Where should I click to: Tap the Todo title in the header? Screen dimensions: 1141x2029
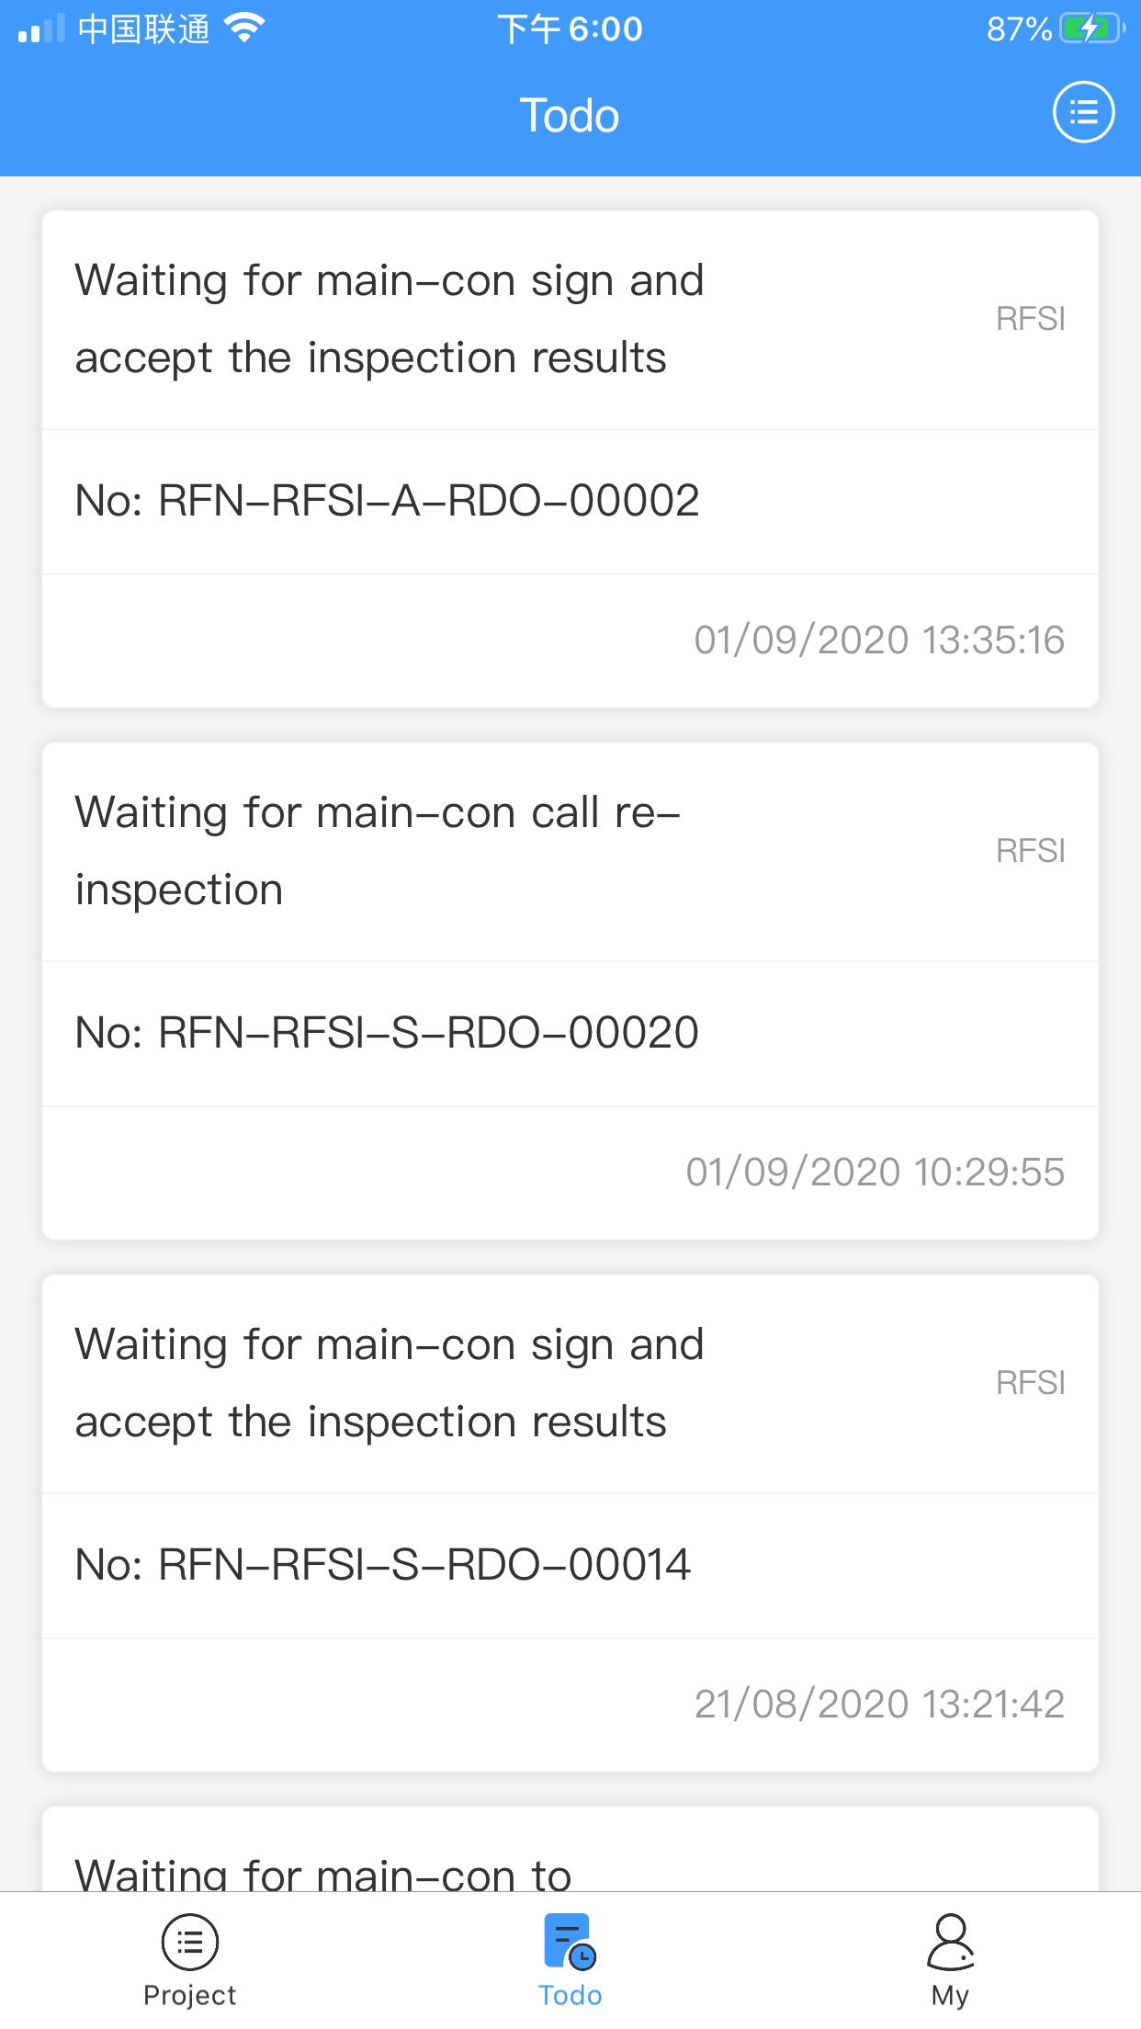click(570, 116)
